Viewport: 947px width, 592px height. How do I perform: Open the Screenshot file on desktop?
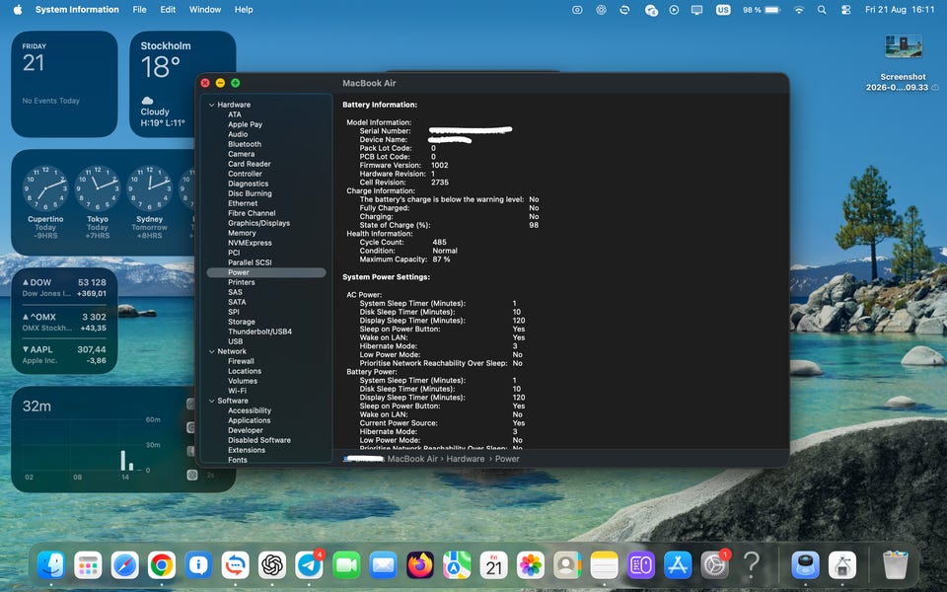[903, 63]
